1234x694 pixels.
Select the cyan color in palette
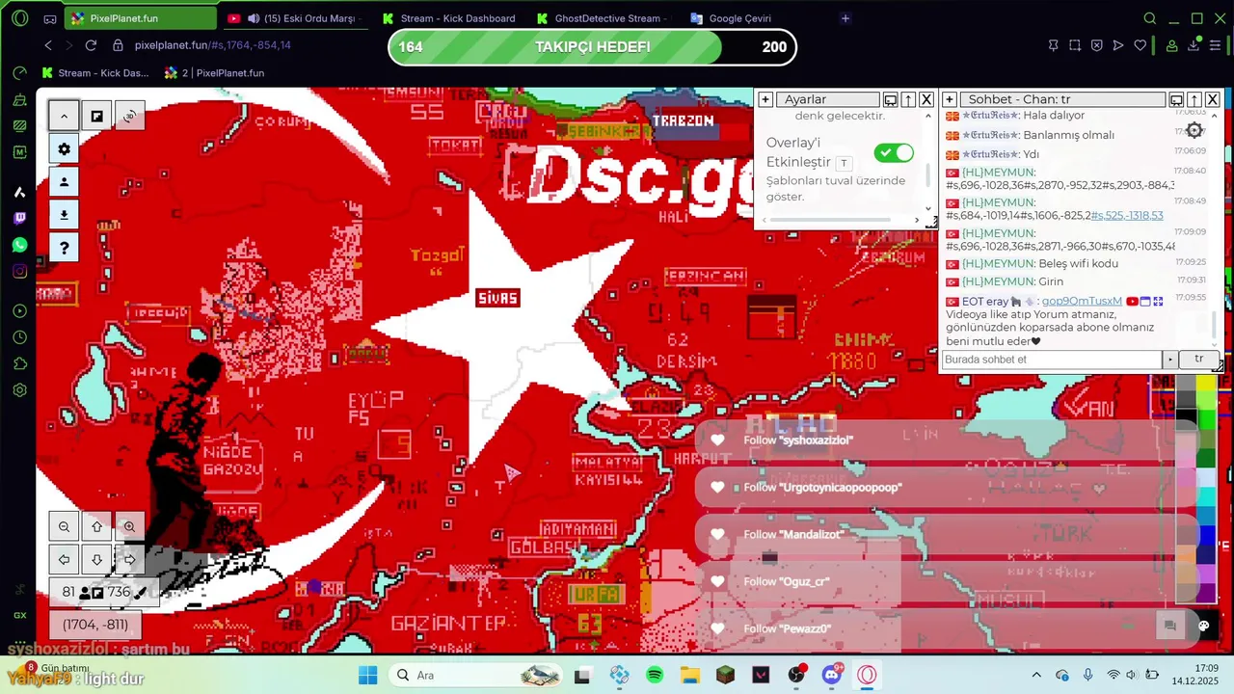point(1206,497)
